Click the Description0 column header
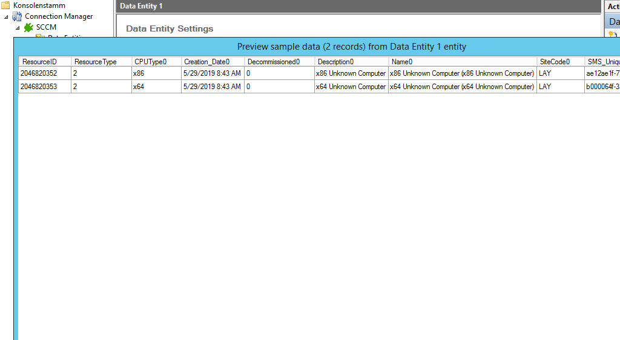This screenshot has height=340, width=620. [335, 62]
